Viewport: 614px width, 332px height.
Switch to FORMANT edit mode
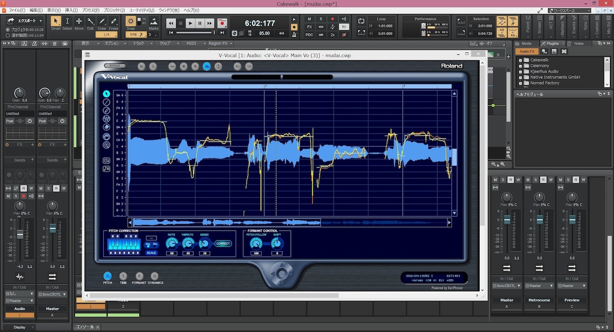[x=139, y=276]
